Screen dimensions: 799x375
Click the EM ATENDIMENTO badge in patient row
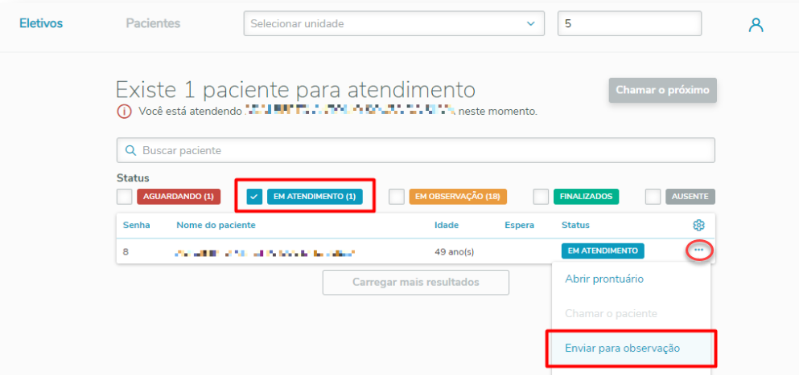[603, 251]
